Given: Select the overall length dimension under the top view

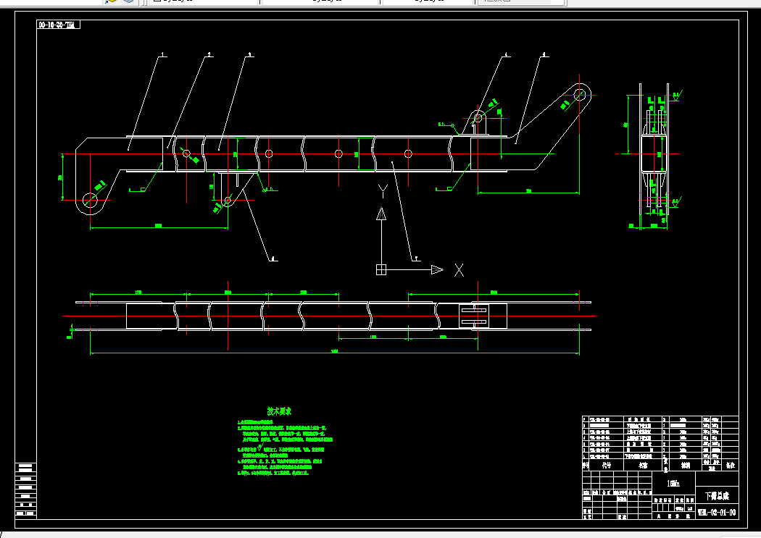Looking at the screenshot, I should point(334,351).
